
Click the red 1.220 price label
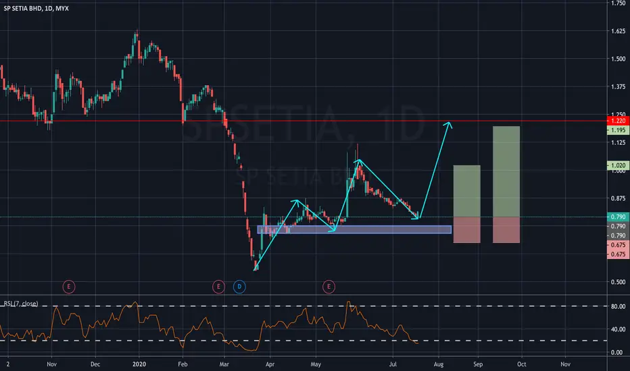tap(618, 121)
